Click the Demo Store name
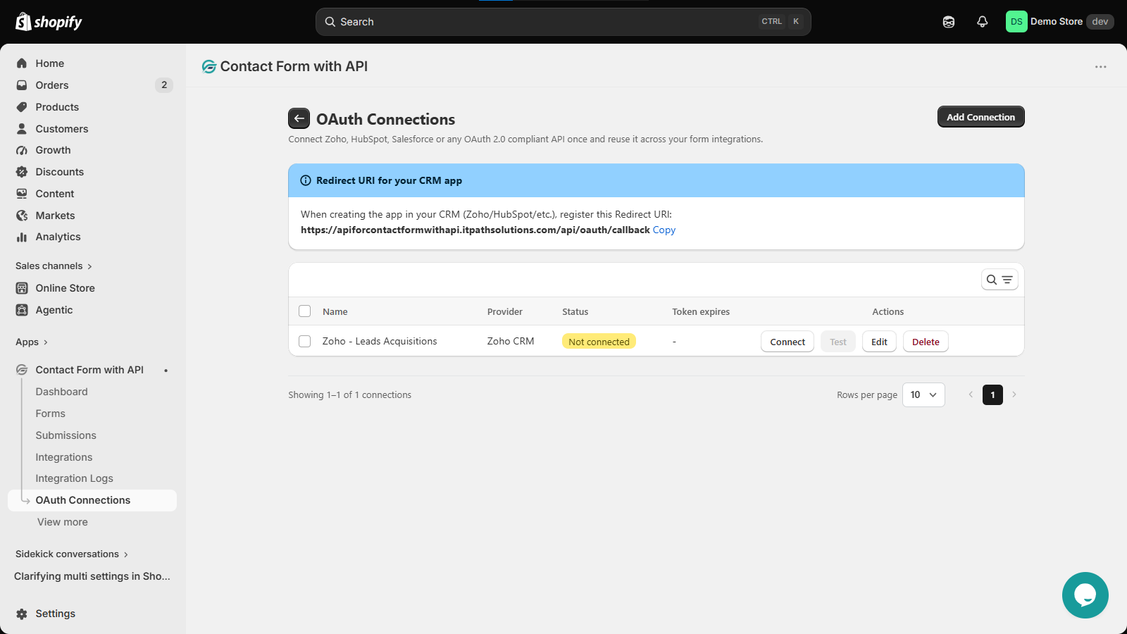Viewport: 1127px width, 634px height. [1057, 22]
